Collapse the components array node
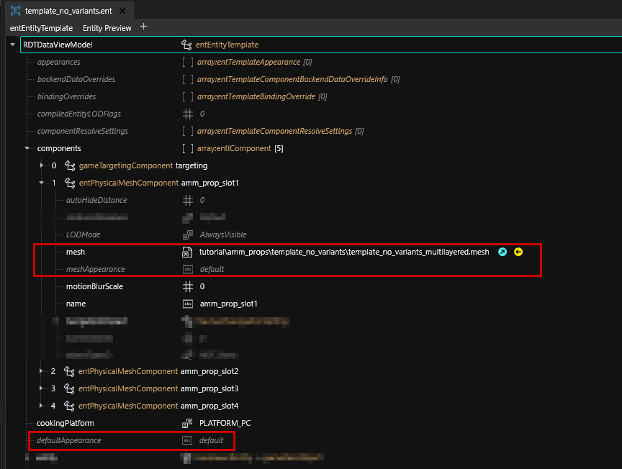Image resolution: width=622 pixels, height=469 pixels. point(27,148)
